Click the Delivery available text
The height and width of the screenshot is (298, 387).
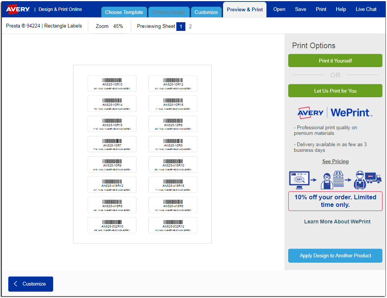point(330,147)
